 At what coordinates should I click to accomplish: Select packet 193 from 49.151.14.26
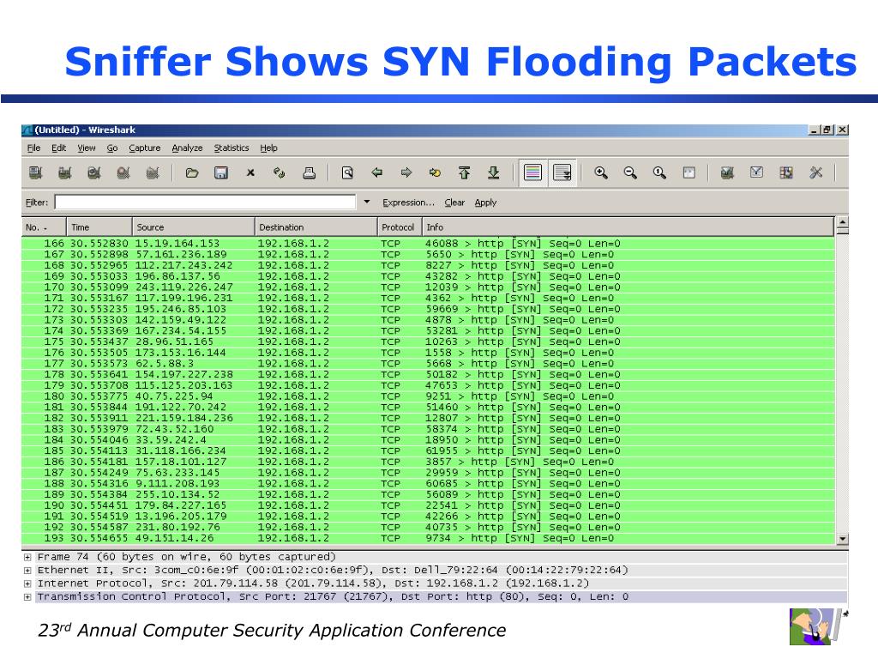tap(428, 538)
